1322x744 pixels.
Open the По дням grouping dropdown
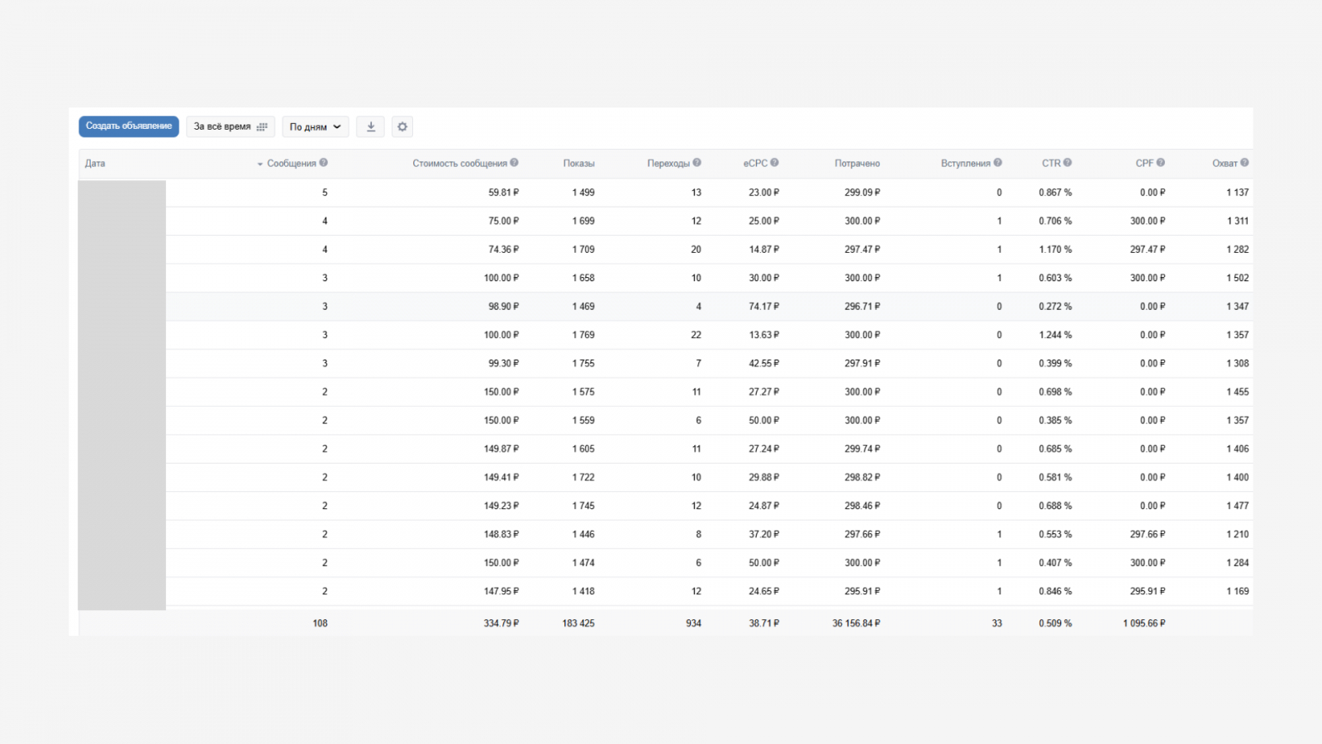(x=315, y=126)
